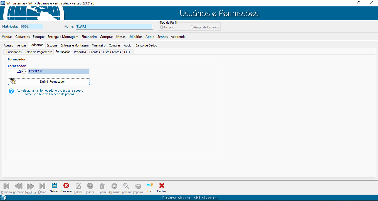Click the Atualizar refresh icon

[x=114, y=186]
